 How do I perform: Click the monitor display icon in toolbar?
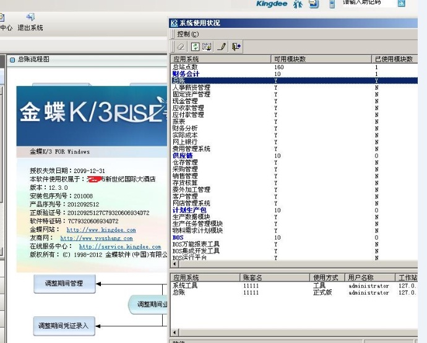[x=207, y=46]
